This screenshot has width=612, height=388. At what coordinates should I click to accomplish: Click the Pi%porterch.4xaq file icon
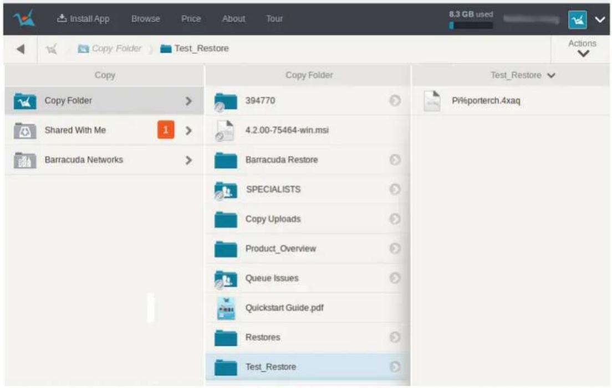(x=432, y=101)
